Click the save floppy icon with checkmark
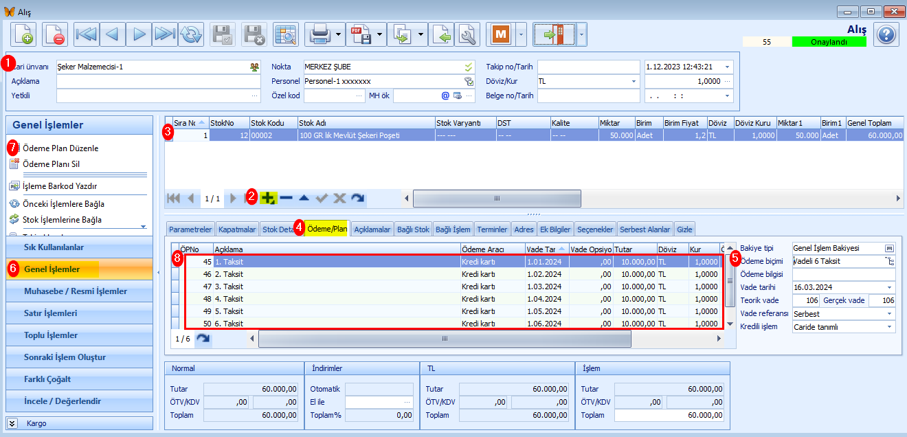Image resolution: width=907 pixels, height=437 pixels. (x=223, y=34)
